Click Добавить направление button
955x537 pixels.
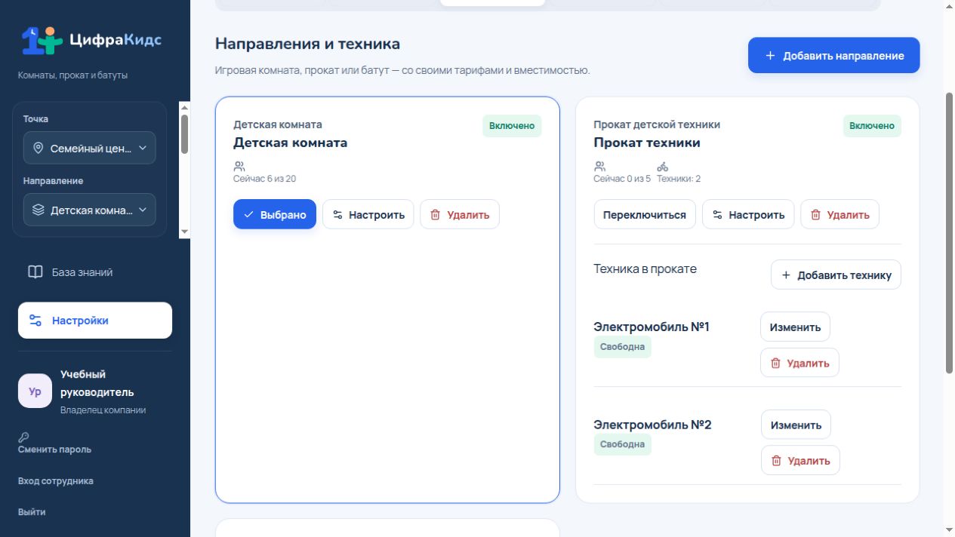coord(834,56)
